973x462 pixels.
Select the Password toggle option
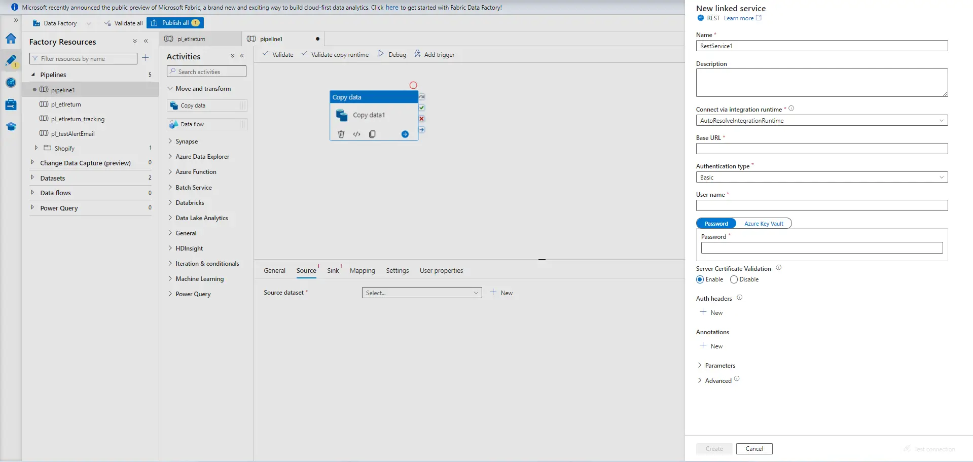[x=716, y=224]
